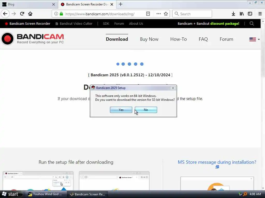Viewport: 265px width, 198px height.
Task: Click No in the setup dialog
Action: click(146, 110)
